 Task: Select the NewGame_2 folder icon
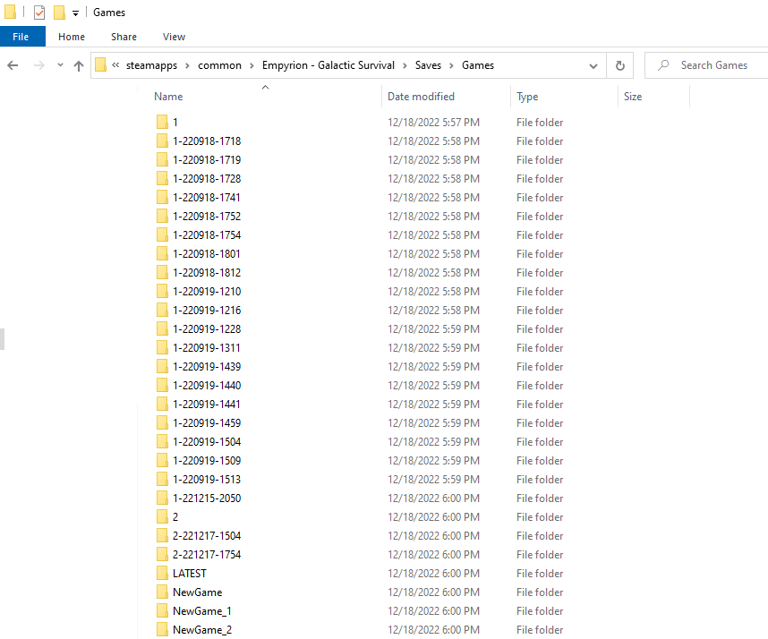point(162,629)
